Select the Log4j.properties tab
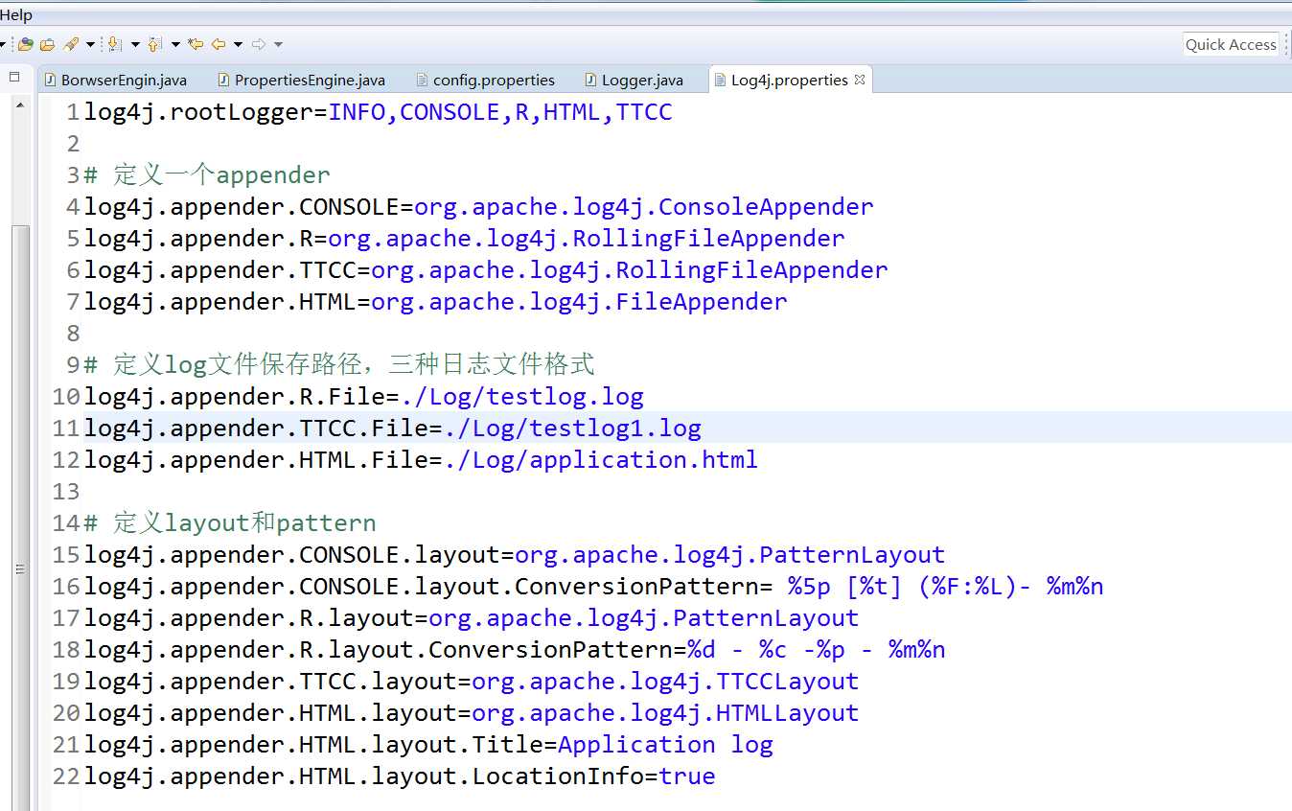The width and height of the screenshot is (1292, 811). (789, 80)
